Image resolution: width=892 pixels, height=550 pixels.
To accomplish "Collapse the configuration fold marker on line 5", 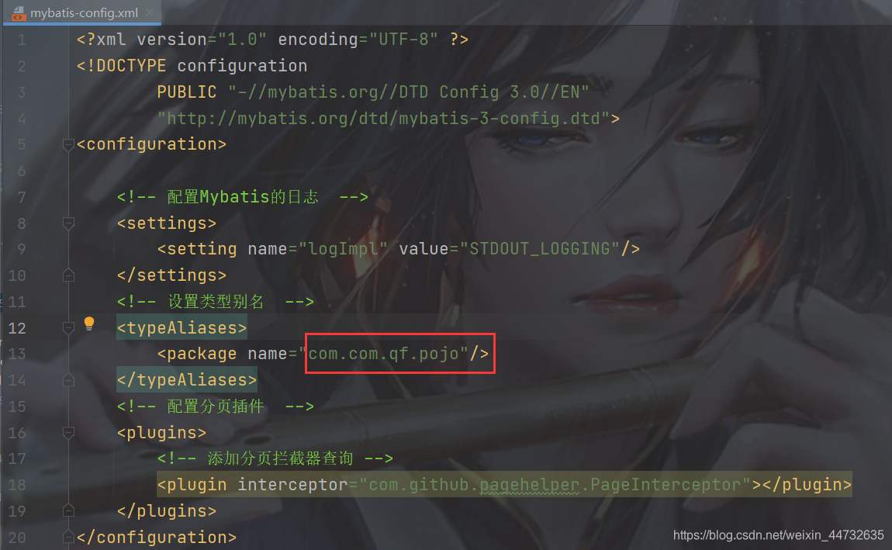I will [68, 144].
